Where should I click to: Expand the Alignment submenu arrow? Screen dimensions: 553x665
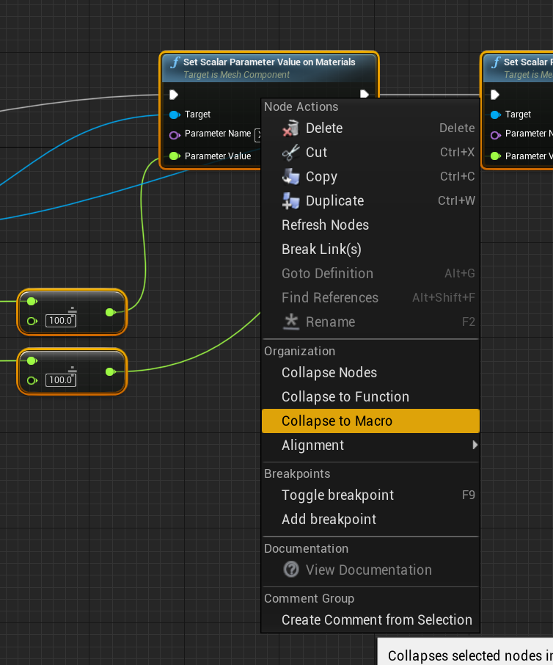[475, 445]
